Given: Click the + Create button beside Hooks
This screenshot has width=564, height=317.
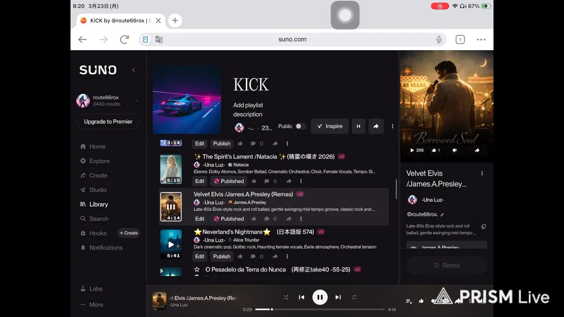Looking at the screenshot, I should point(129,233).
